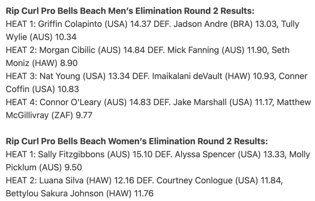This screenshot has height=201, width=315.
Task: Click the name McGillivray (ZAF)
Action: 39,115
